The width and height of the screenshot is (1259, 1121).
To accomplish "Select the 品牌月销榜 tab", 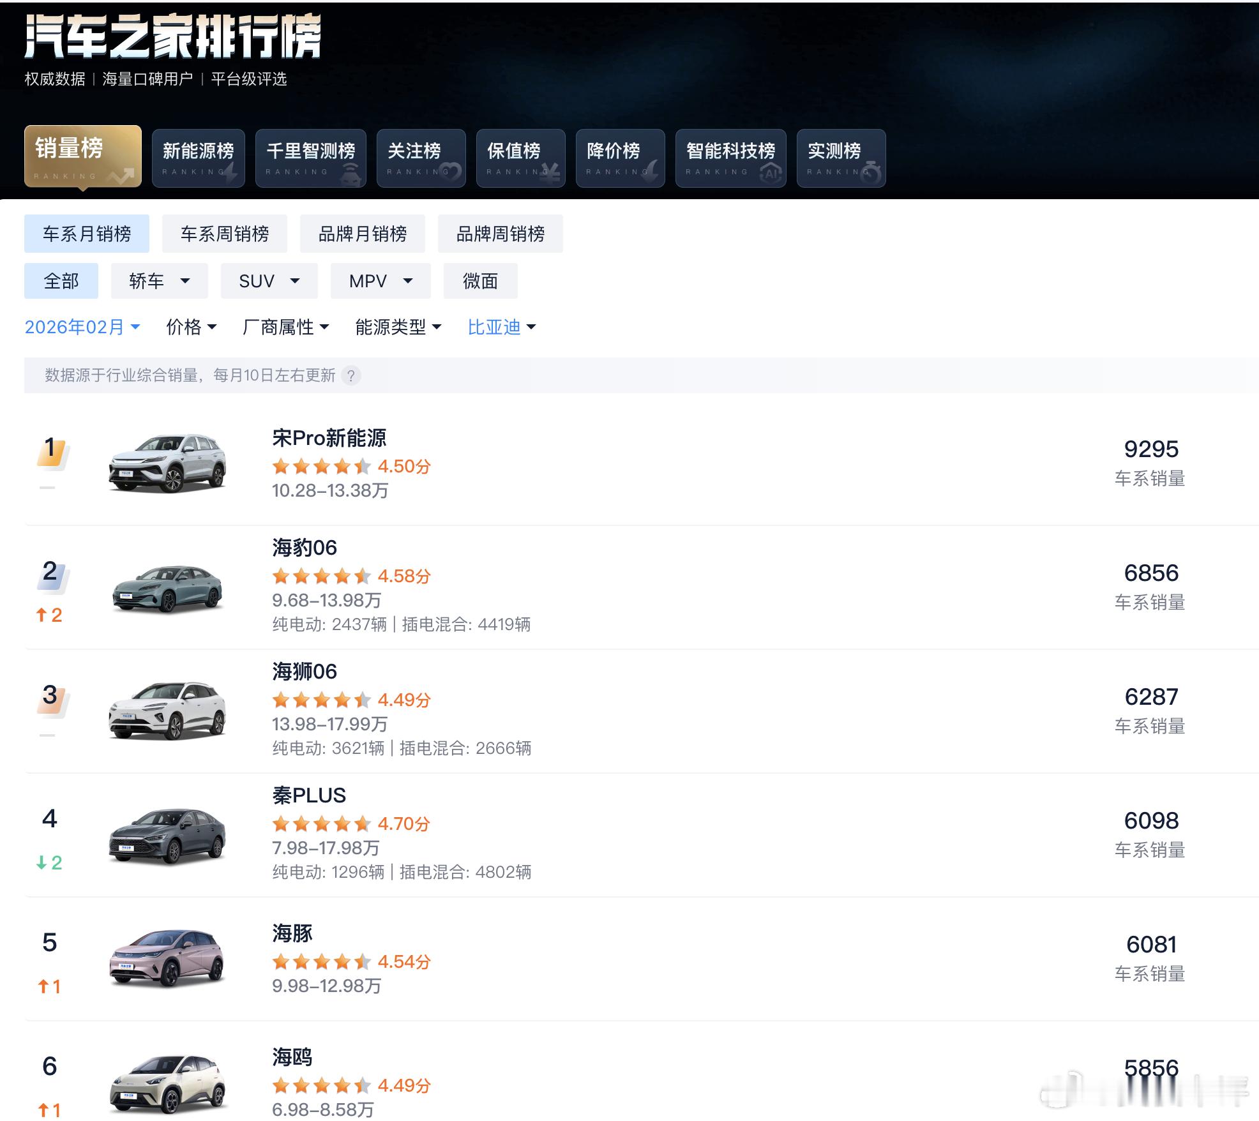I will [363, 234].
